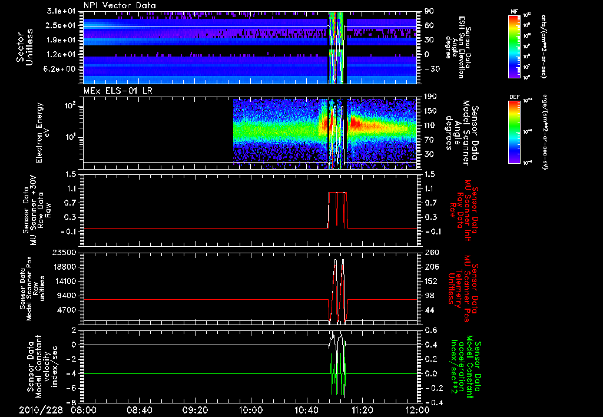Click the red 'MU Scanner Pos Telemetry' label
The image size is (603, 417).
(463, 289)
